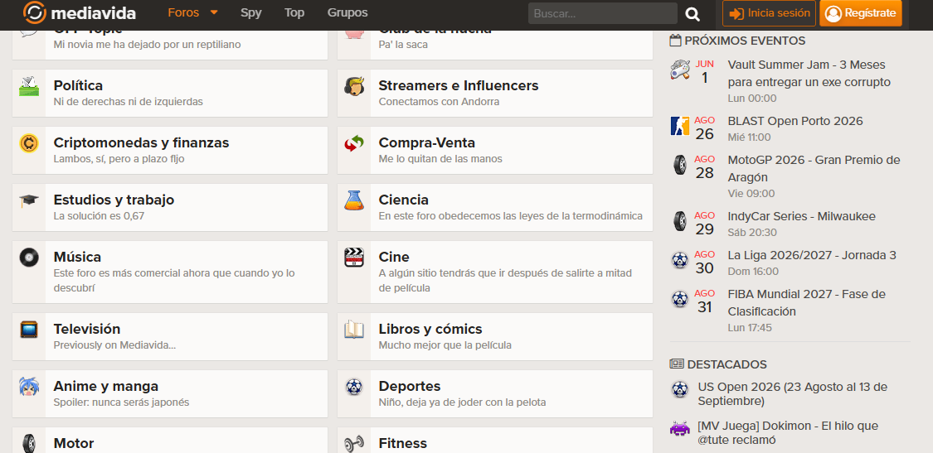Click the Inicia sesión button
The image size is (933, 453).
769,13
